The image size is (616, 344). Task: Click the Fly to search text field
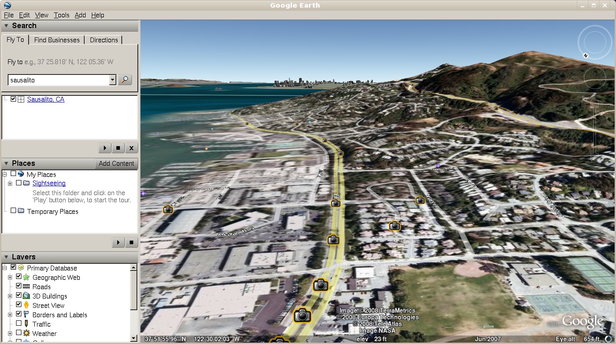pos(58,80)
